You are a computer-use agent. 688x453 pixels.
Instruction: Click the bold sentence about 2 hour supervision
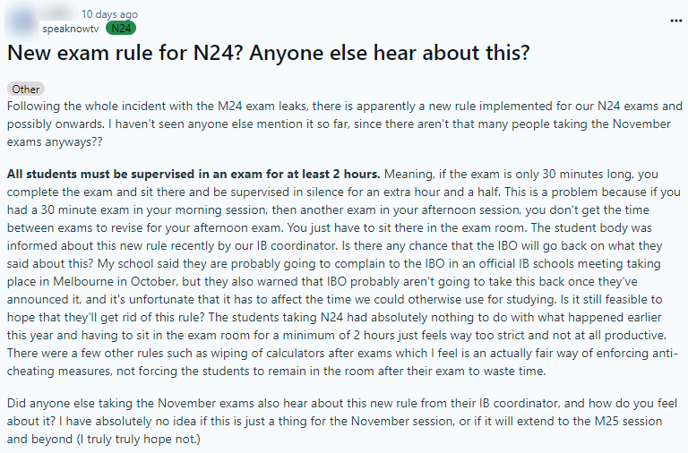193,173
